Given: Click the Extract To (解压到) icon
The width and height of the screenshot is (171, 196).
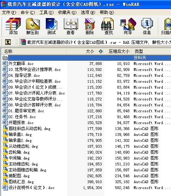Looking at the screenshot, I should tap(33, 26).
